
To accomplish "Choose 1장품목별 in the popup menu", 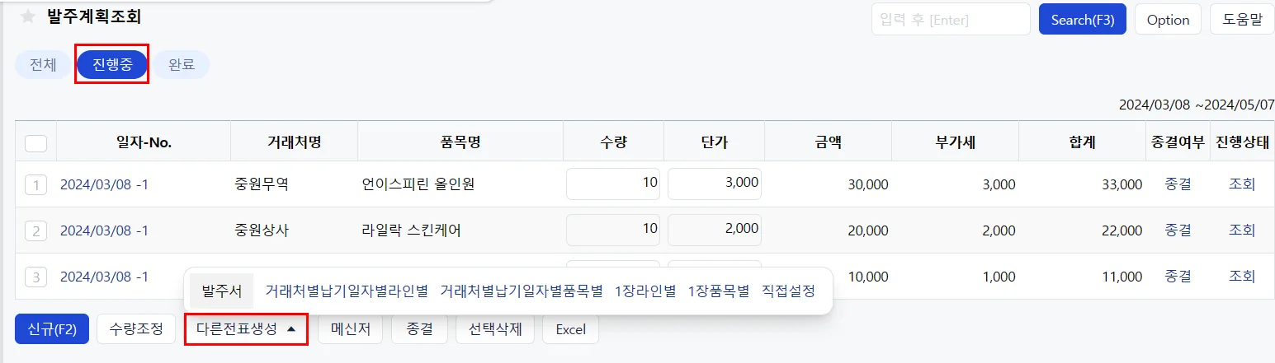I will pos(719,291).
